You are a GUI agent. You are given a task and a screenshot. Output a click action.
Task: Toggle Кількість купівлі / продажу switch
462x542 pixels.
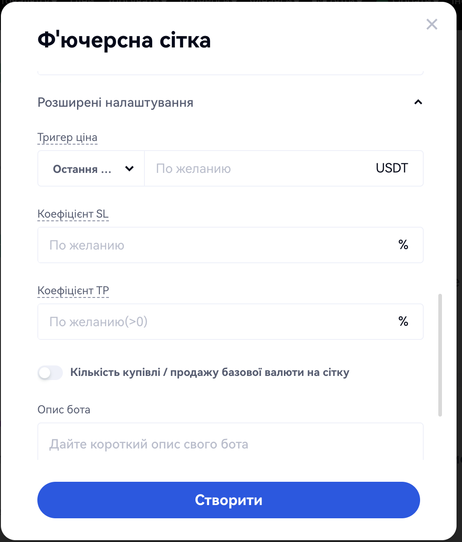(50, 373)
